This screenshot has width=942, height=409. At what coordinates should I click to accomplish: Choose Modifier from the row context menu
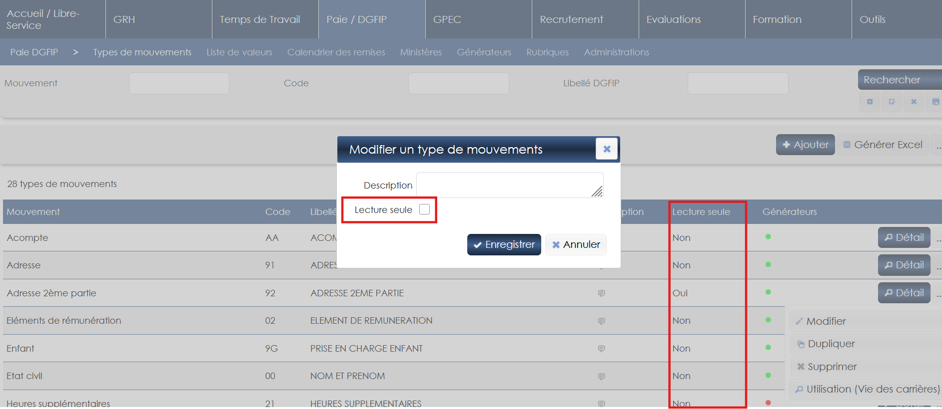pyautogui.click(x=826, y=321)
